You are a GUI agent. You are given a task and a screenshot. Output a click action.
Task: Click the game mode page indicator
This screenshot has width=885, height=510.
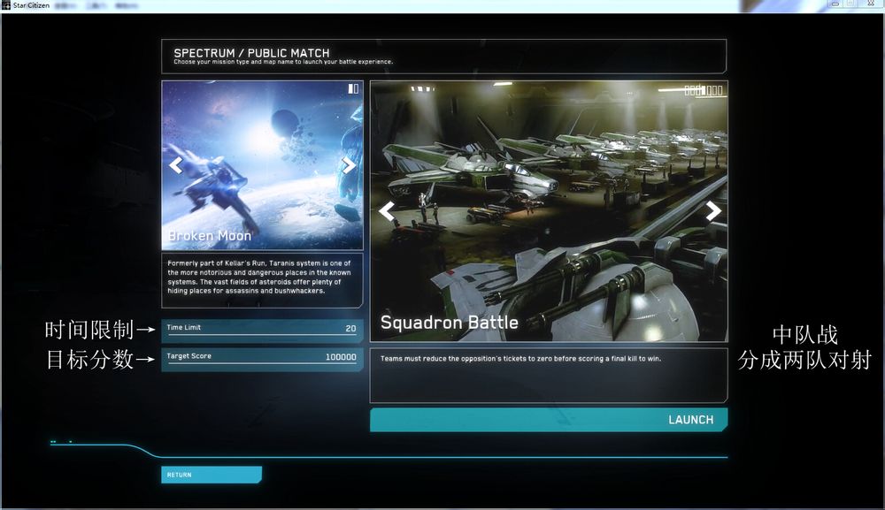point(704,89)
